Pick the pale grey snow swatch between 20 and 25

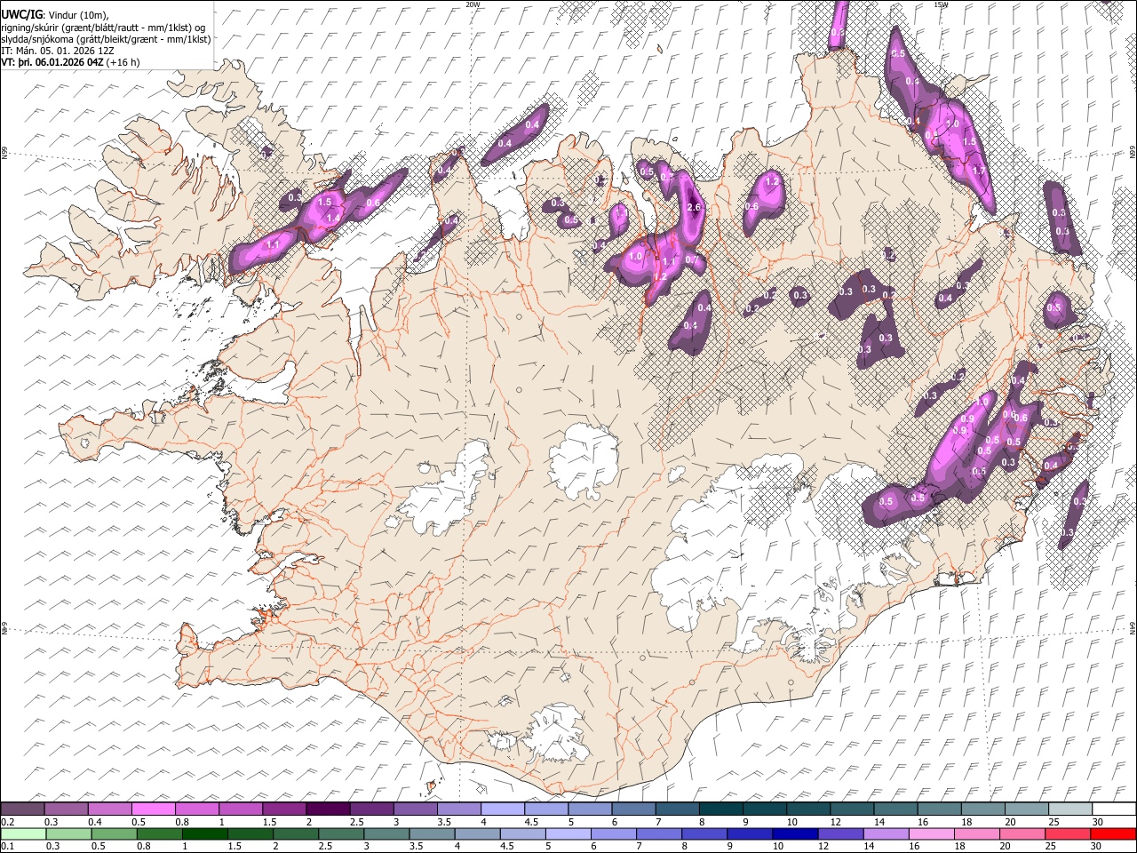[x=1027, y=809]
